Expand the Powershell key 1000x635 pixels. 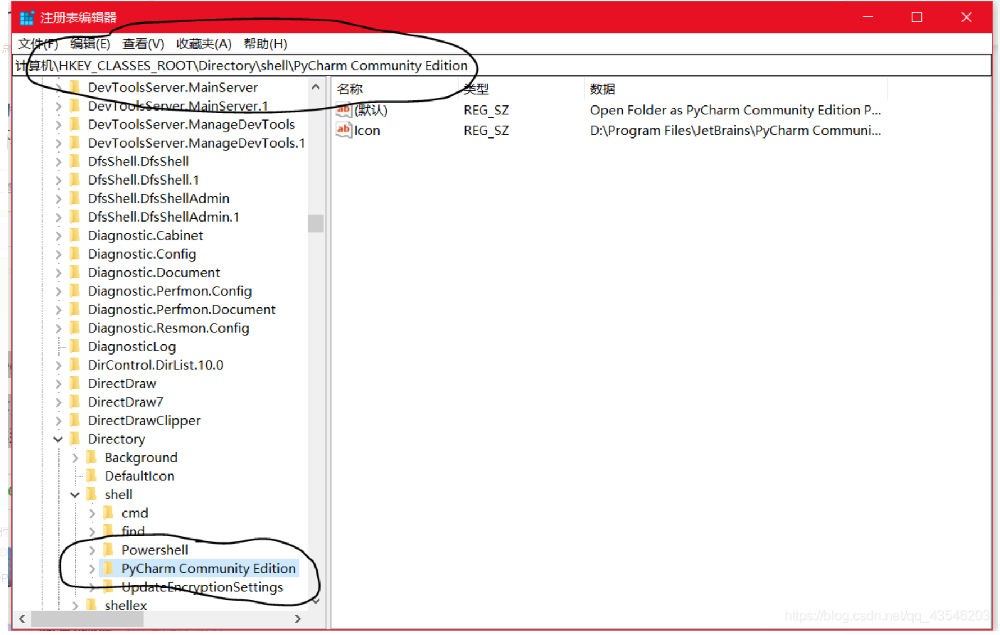point(92,550)
